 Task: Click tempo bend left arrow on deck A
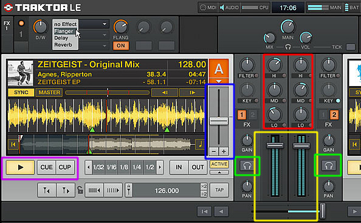(165, 93)
